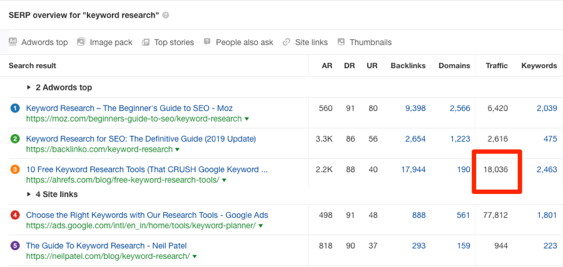This screenshot has height=267, width=563.
Task: Click the backlinko.com/keyword-research URL
Action: [99, 150]
